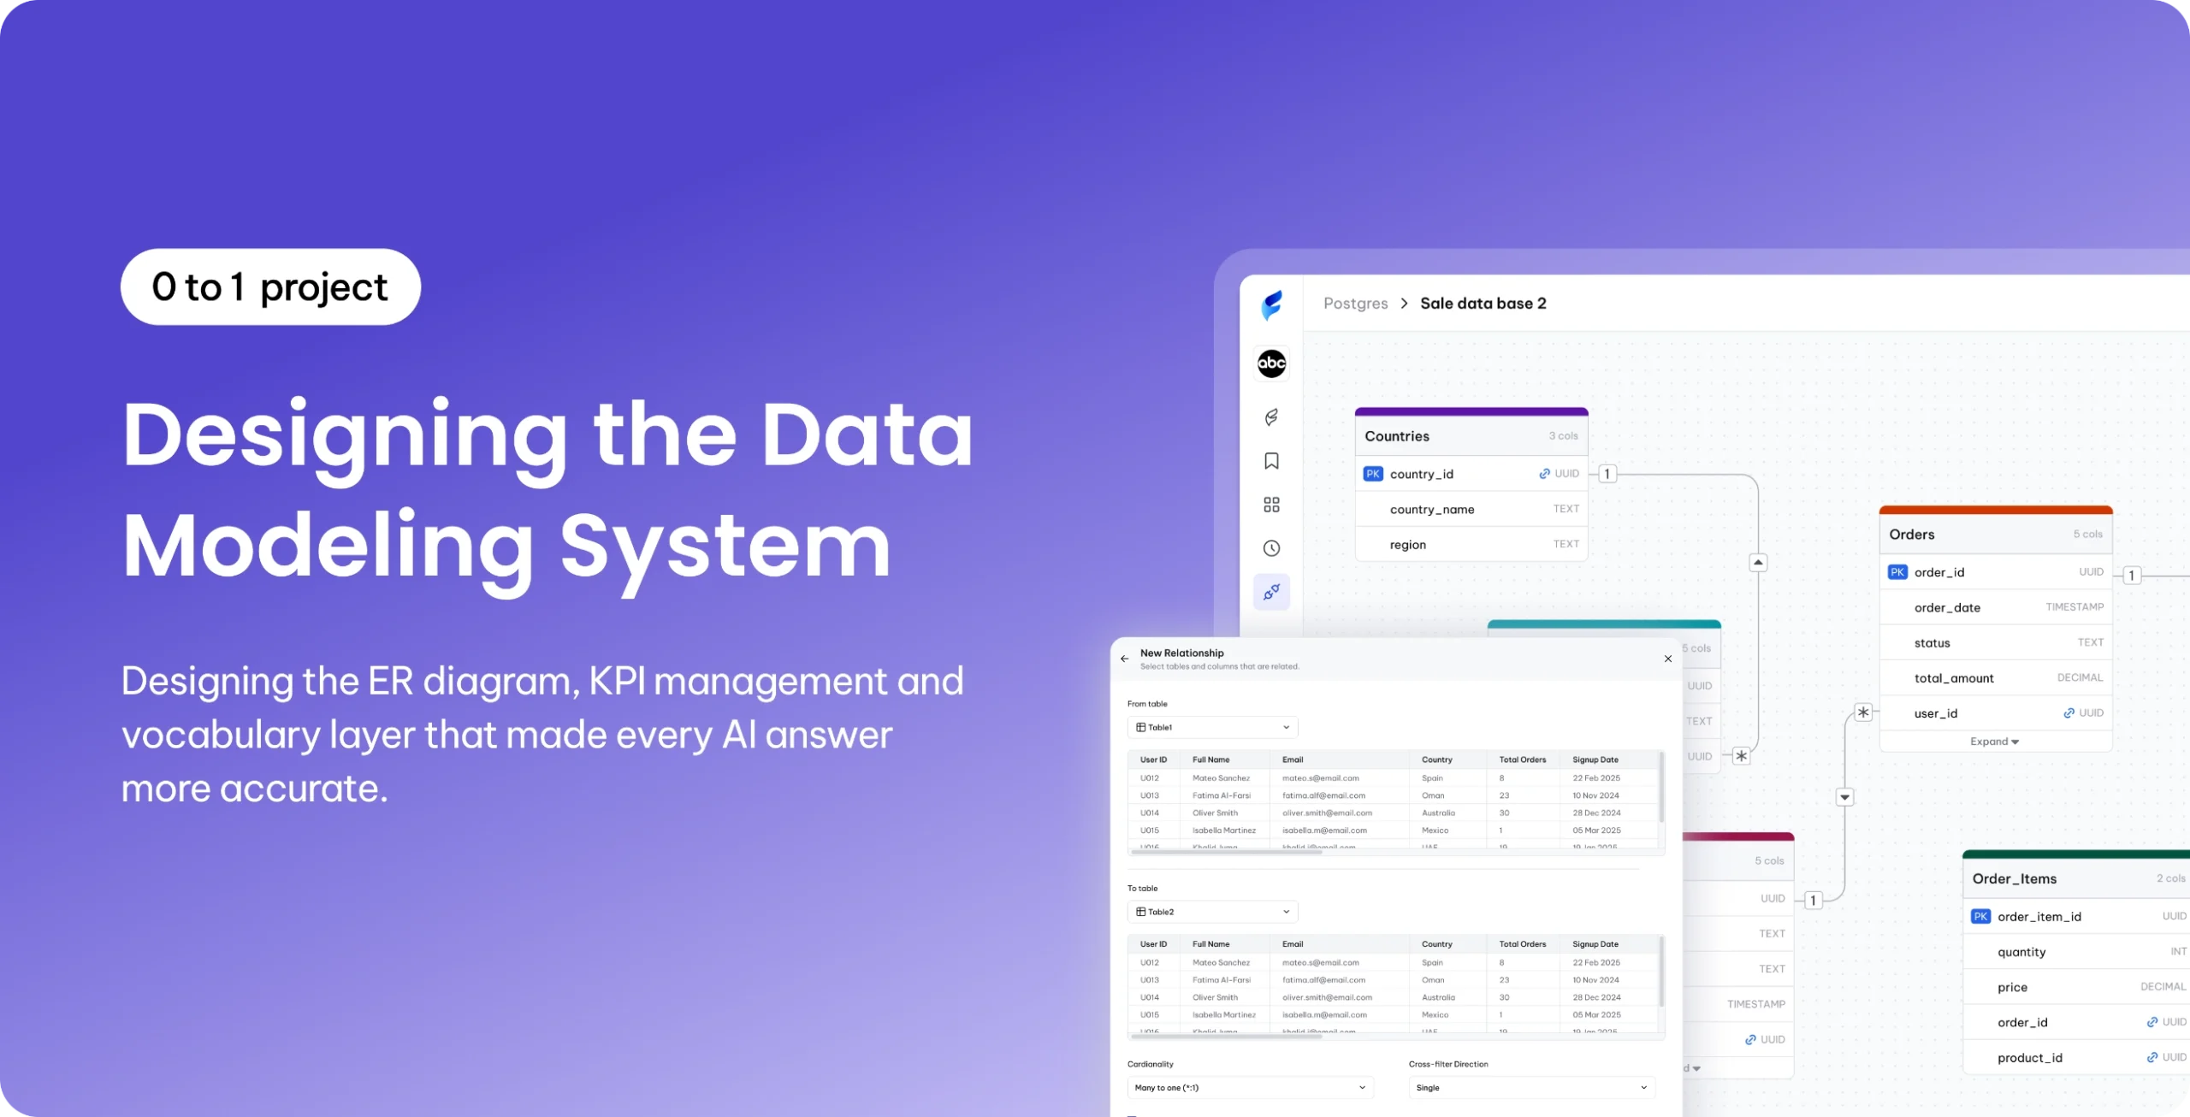
Task: Open Cross-filter Direction Single dropdown
Action: 1531,1088
